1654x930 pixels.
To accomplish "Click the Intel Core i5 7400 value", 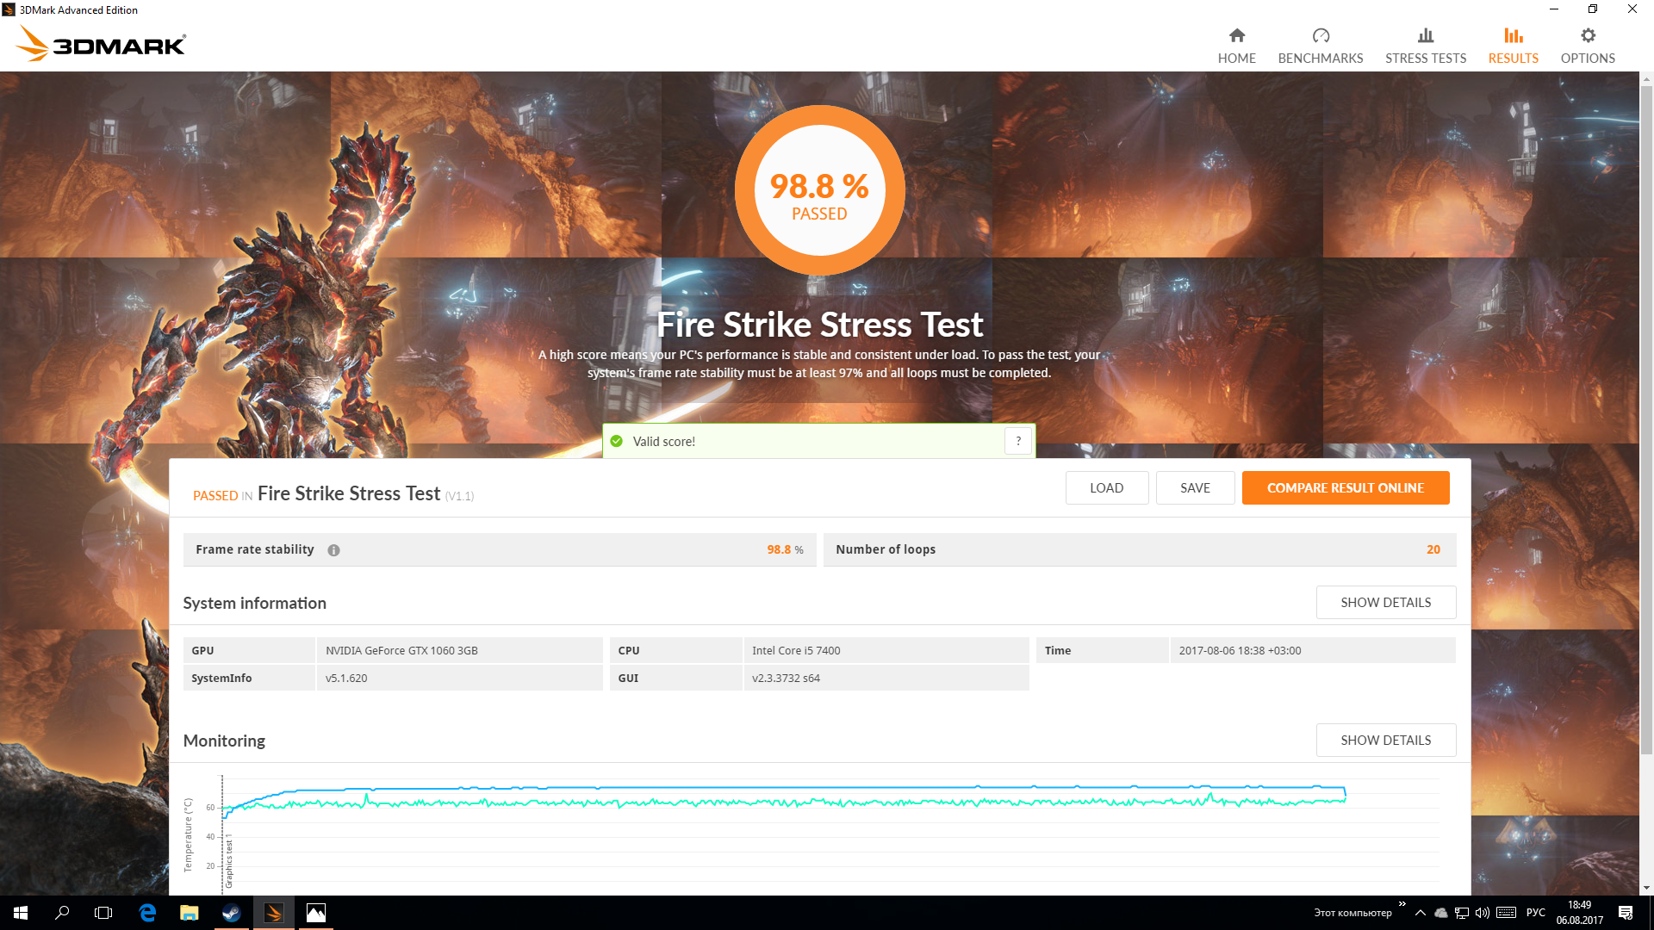I will click(x=796, y=651).
